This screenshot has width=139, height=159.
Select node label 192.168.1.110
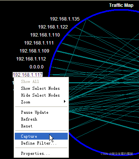45,35
